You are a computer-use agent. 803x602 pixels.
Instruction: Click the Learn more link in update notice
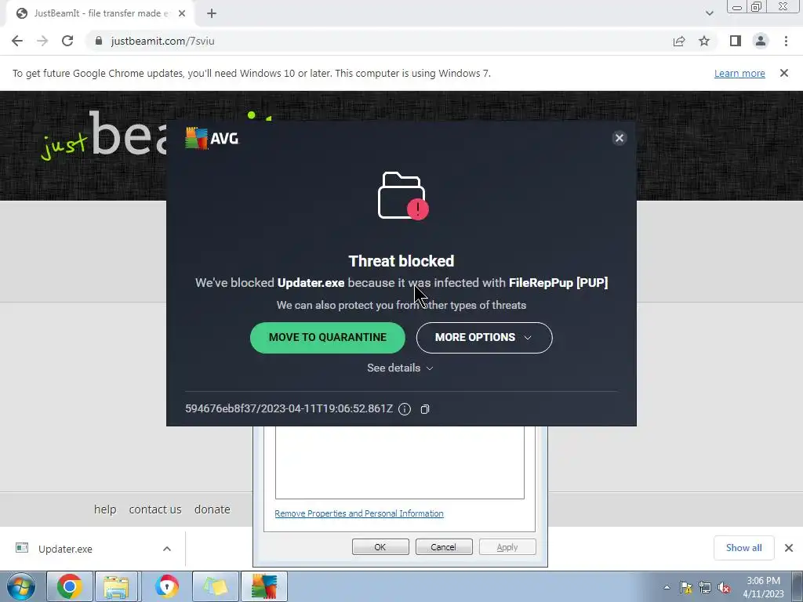click(739, 73)
